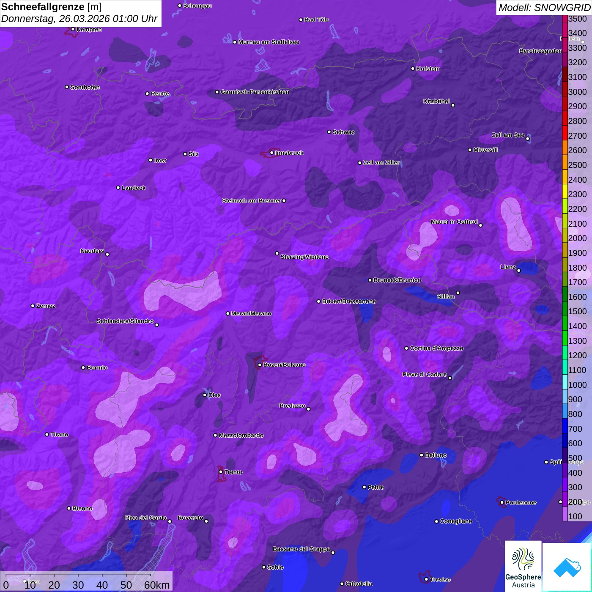This screenshot has height=592, width=592.
Task: Select the bright red 2700 legend swatch
Action: 565,133
